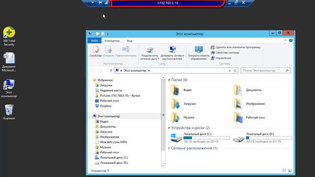
Task: Collapse the ribbon with the chevron
Action: coord(285,40)
